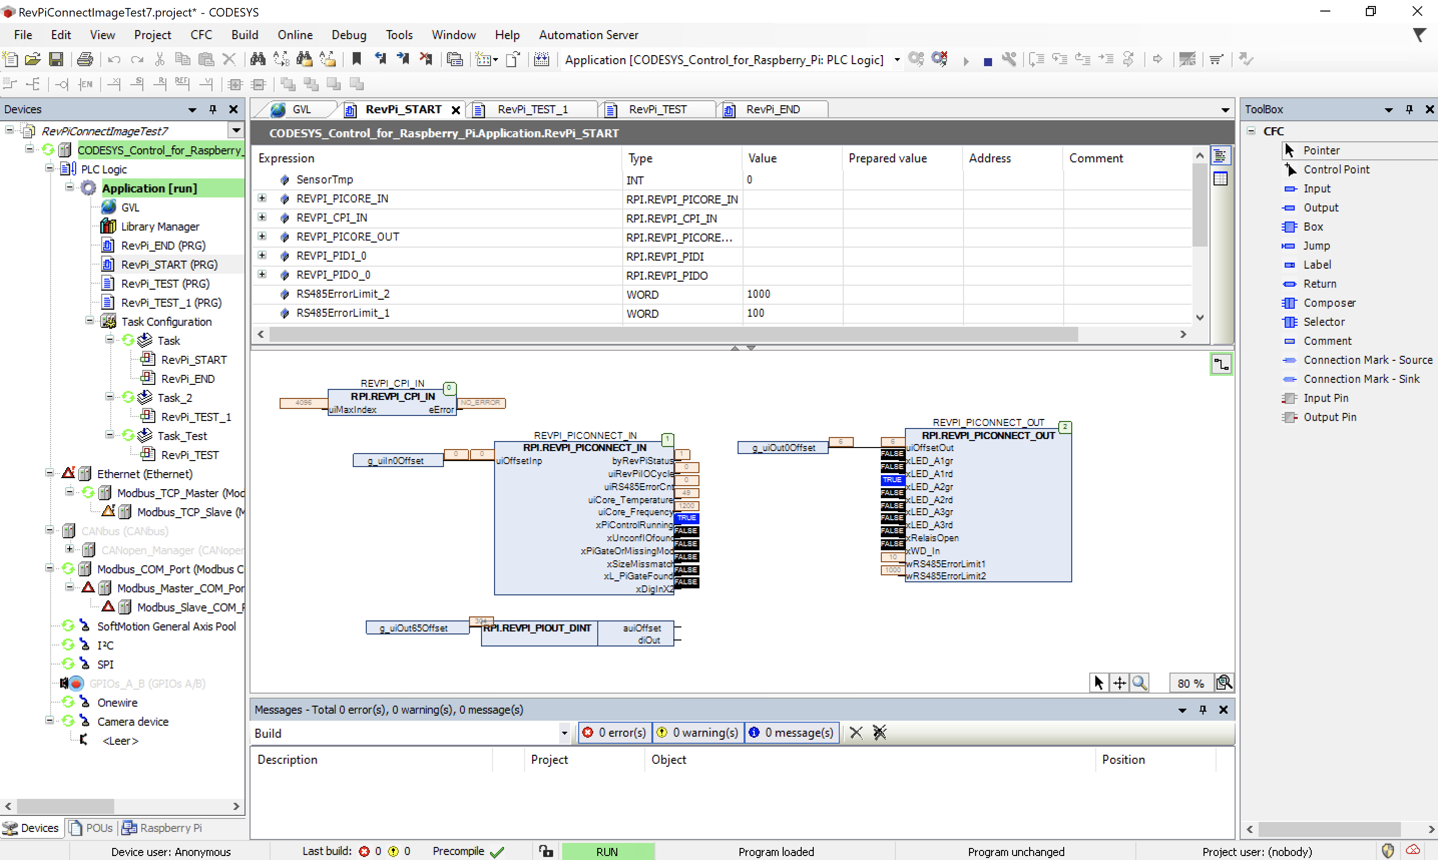Open the Online menu
The image size is (1438, 860).
[x=294, y=35]
